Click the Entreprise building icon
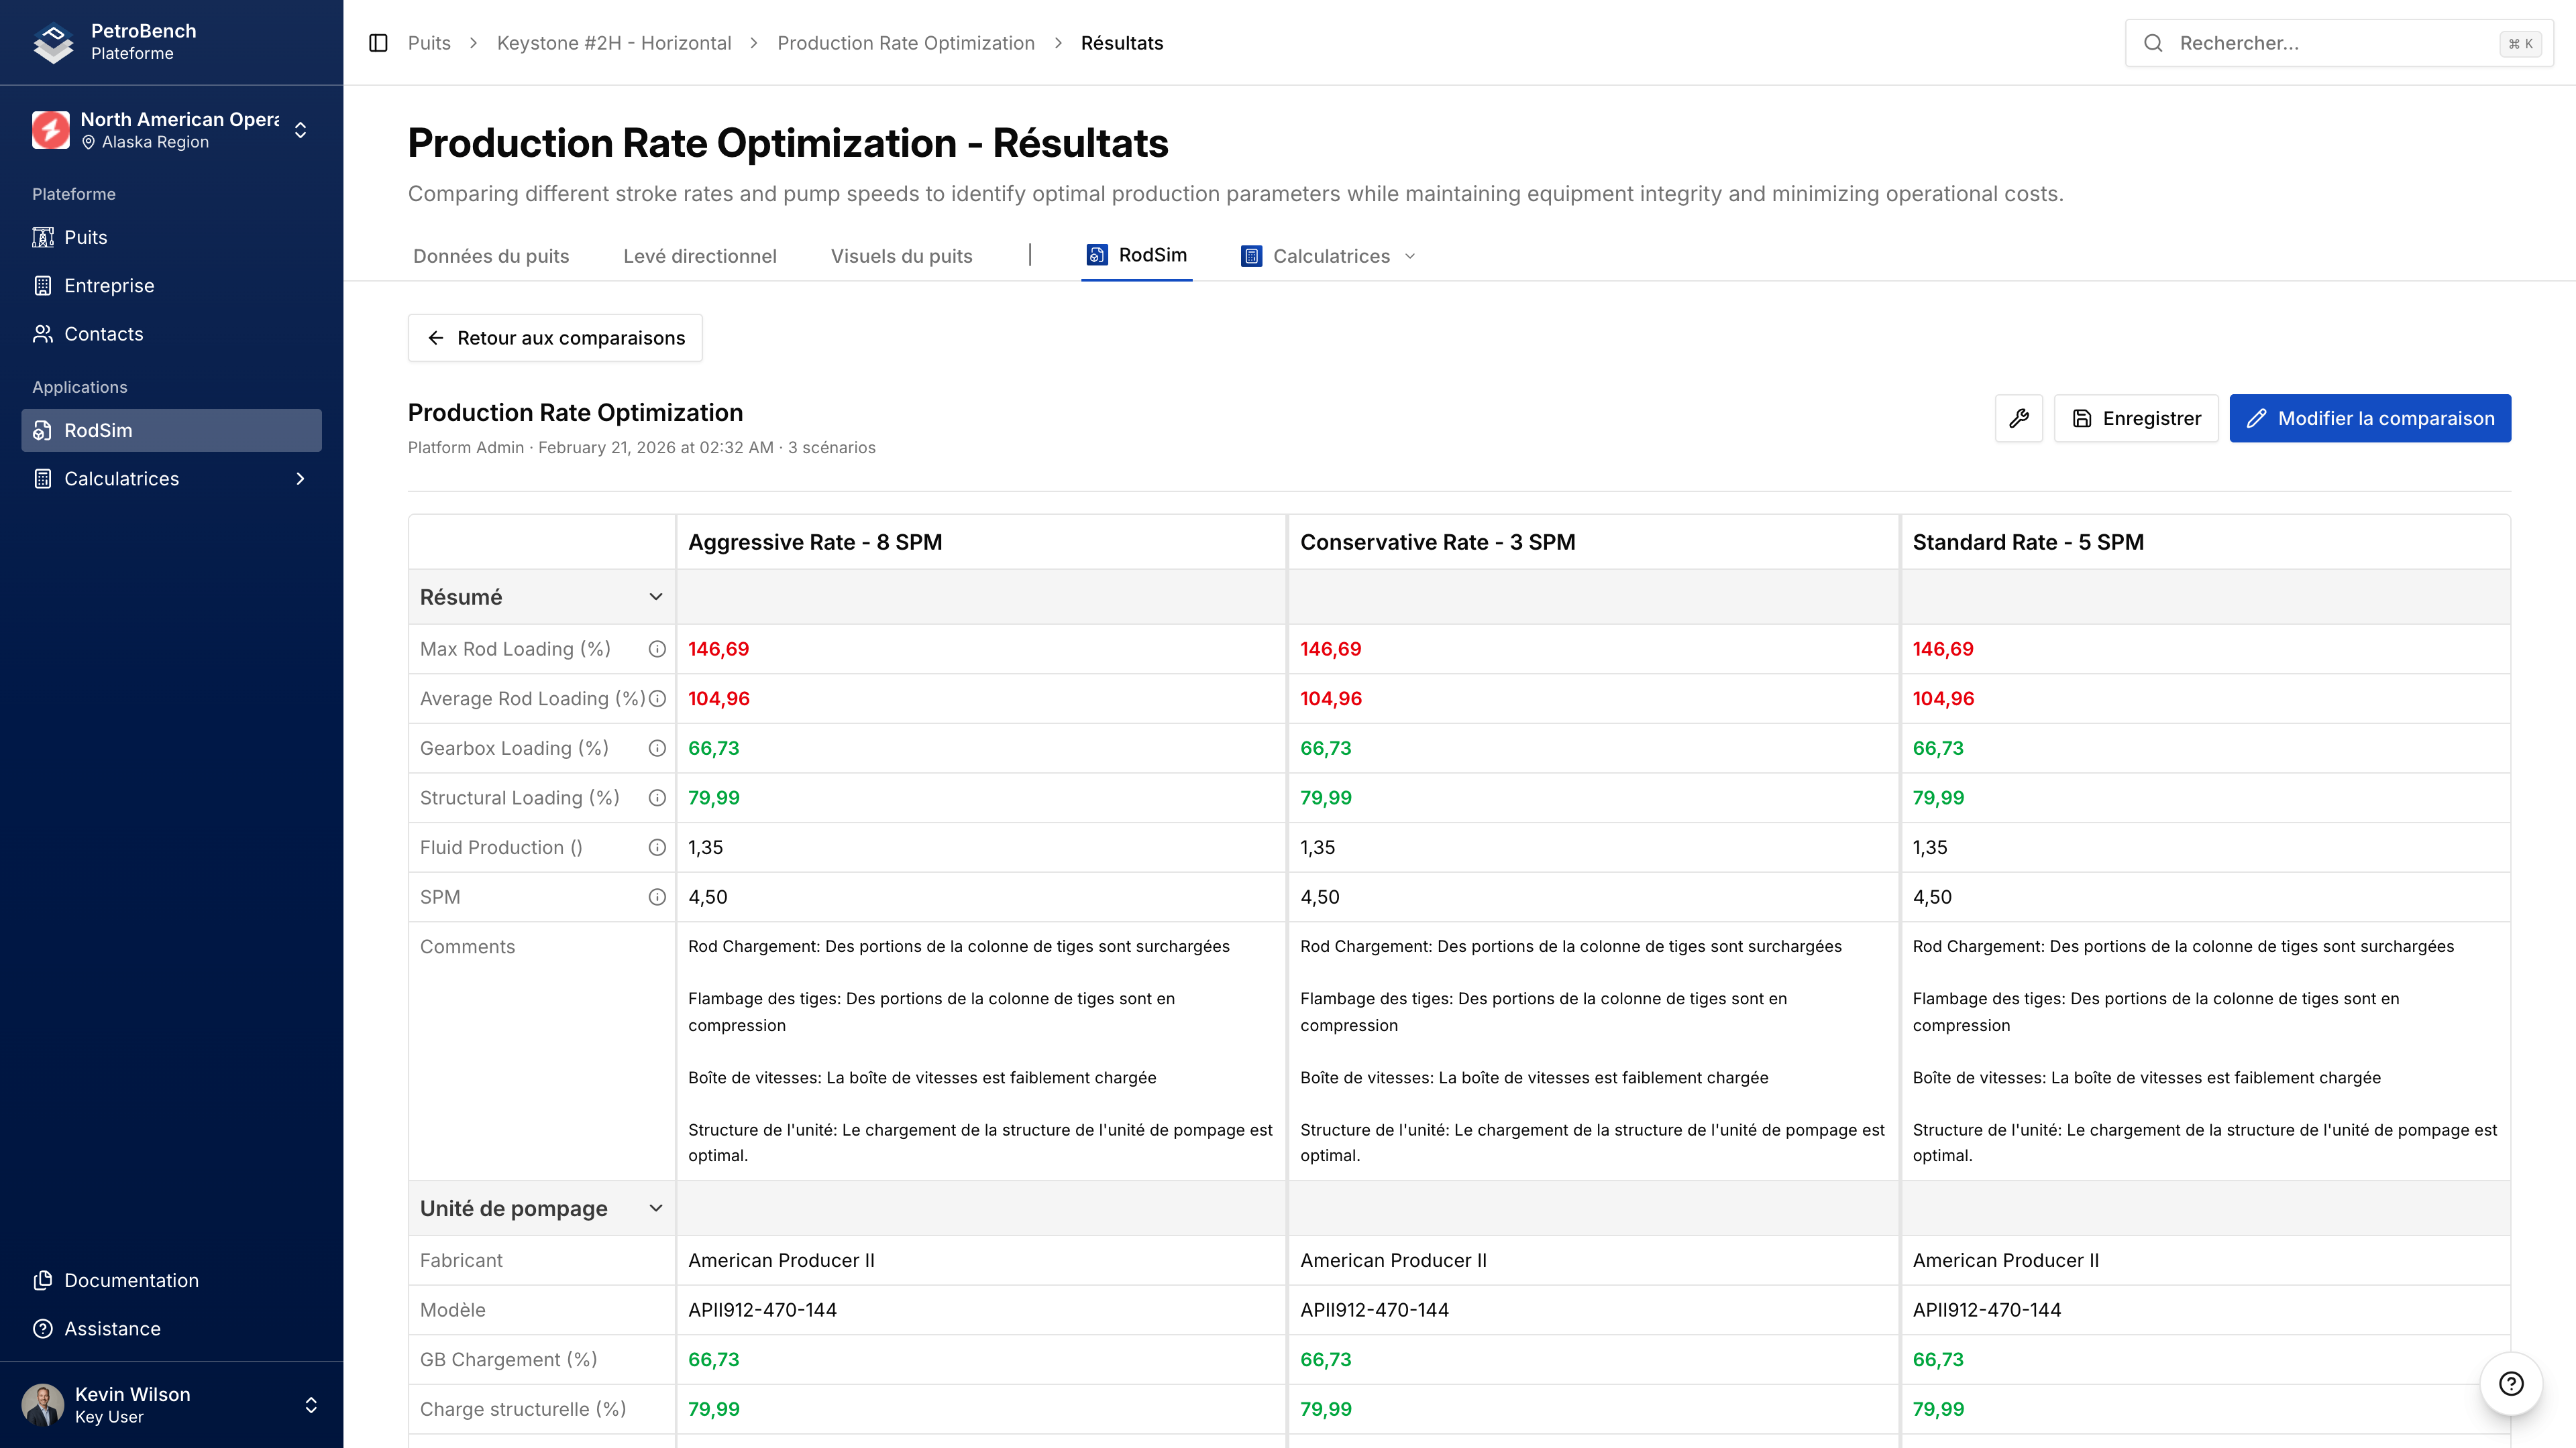The height and width of the screenshot is (1448, 2576). tap(42, 285)
